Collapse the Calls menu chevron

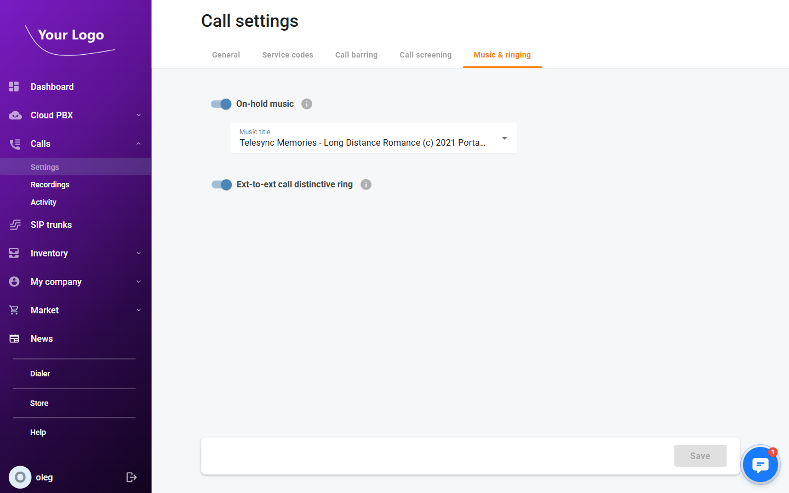click(x=139, y=144)
